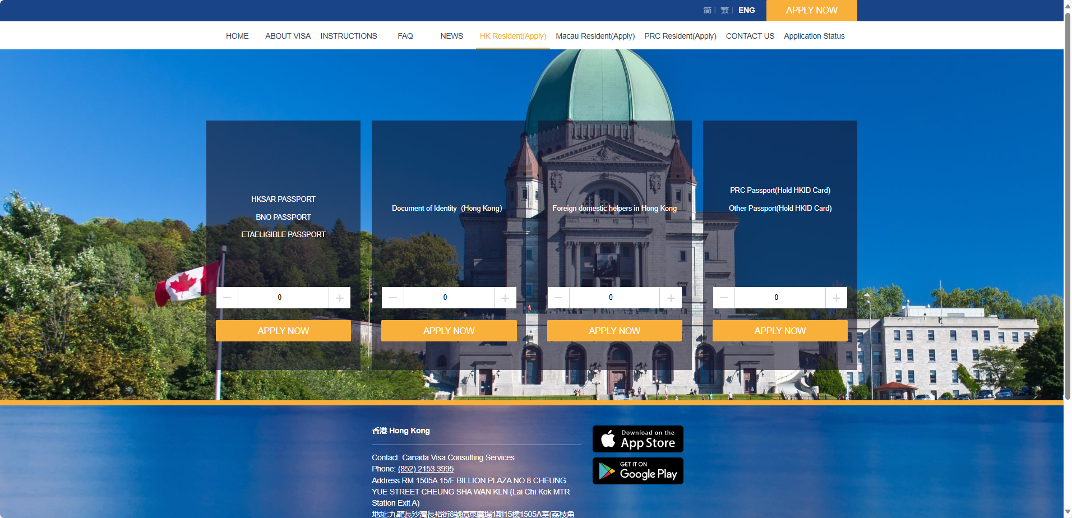
Task: Go to Macau Resident(Apply) tab
Action: (x=595, y=36)
